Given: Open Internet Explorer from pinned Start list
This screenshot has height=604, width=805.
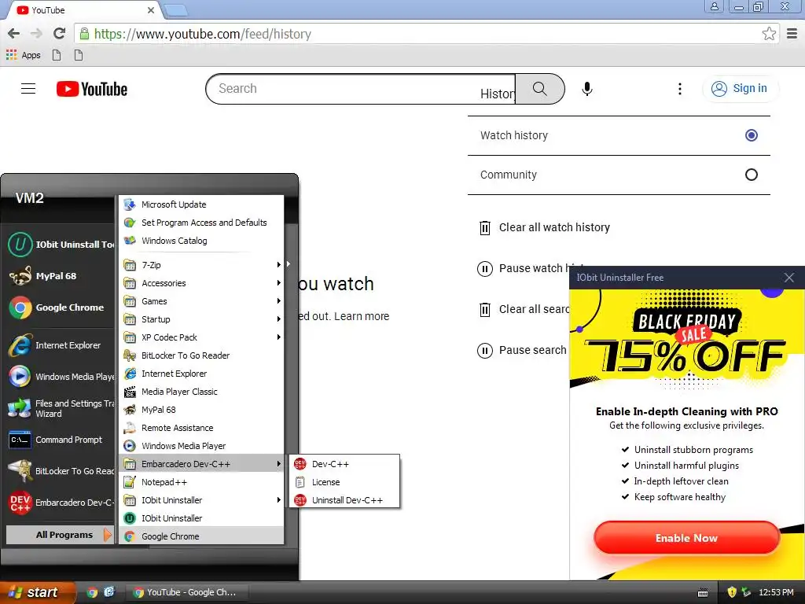Looking at the screenshot, I should coord(61,346).
